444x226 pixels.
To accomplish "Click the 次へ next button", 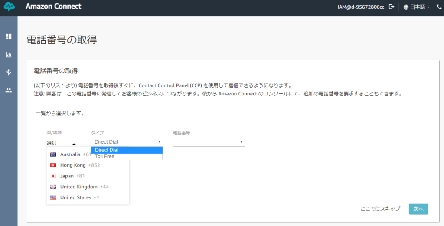I will pos(418,209).
